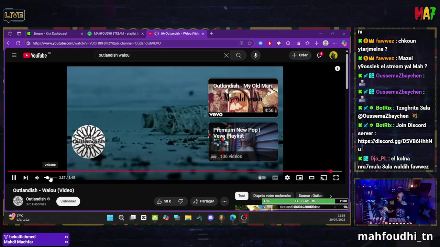The width and height of the screenshot is (440, 247).
Task: Open browser settings and more menu
Action: point(335,43)
